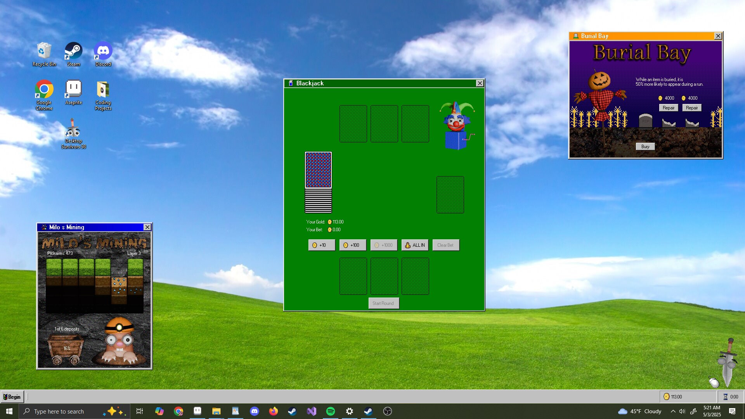745x419 pixels.
Task: Open Visual Studio from the taskbar
Action: (x=311, y=411)
